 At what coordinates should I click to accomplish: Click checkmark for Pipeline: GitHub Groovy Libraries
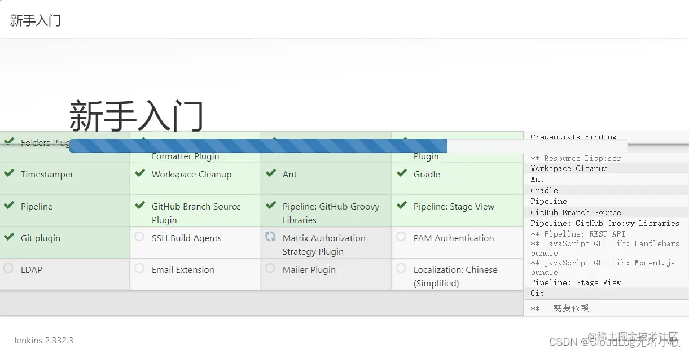click(x=270, y=205)
